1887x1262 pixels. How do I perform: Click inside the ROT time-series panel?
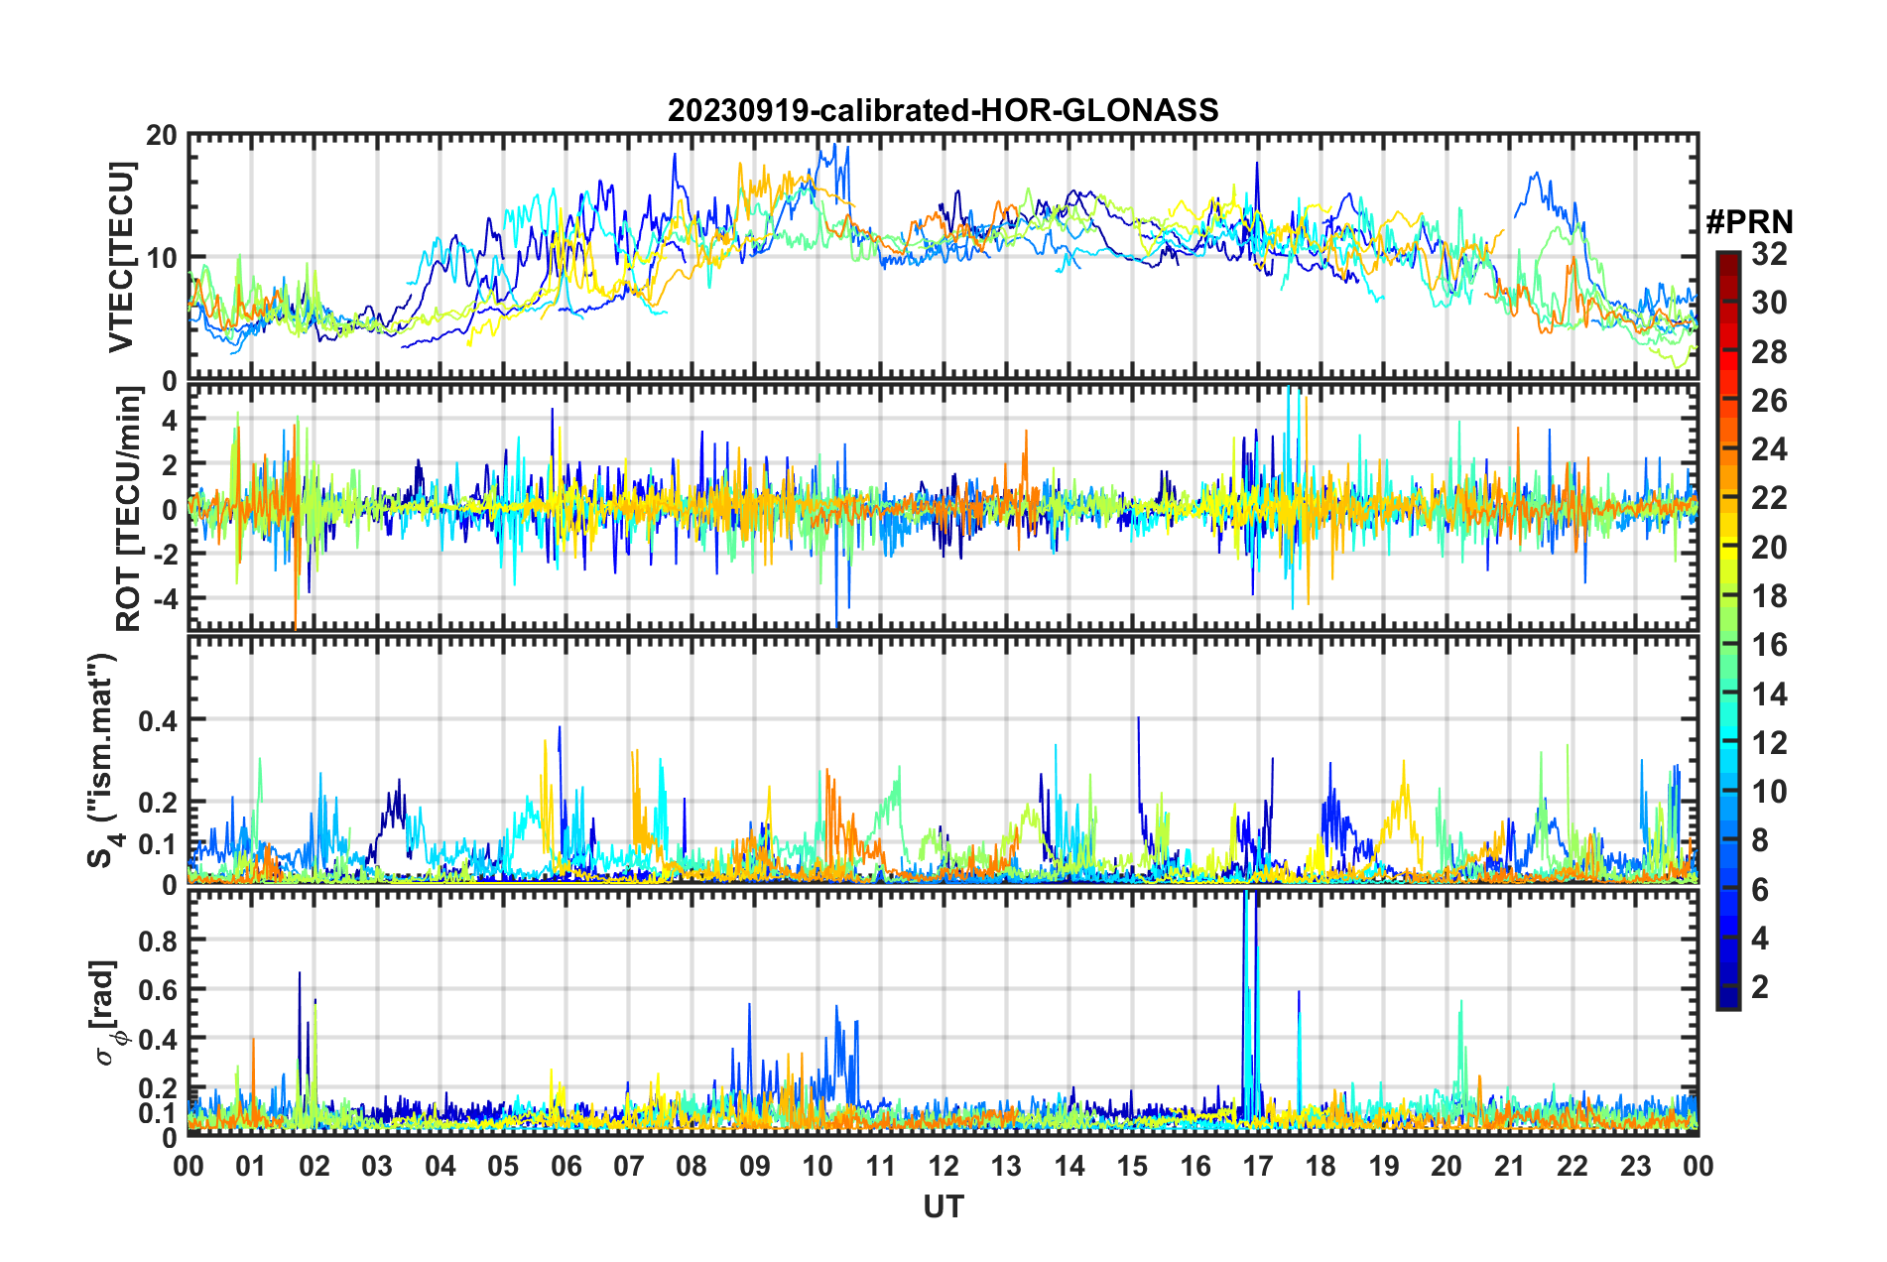[x=943, y=507]
